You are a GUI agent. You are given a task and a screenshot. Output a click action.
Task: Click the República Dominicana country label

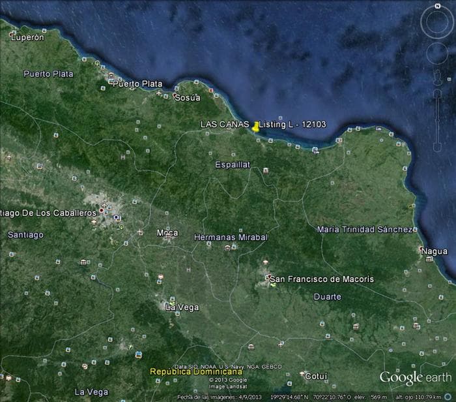click(196, 372)
